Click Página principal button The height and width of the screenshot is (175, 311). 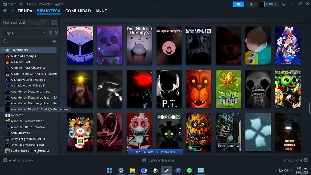25,22
